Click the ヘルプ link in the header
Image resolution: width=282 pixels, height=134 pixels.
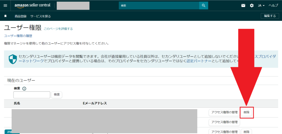pyautogui.click(x=273, y=6)
